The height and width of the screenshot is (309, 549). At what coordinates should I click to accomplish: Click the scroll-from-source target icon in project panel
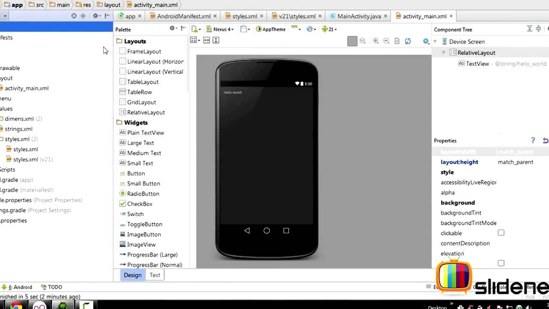click(x=74, y=16)
